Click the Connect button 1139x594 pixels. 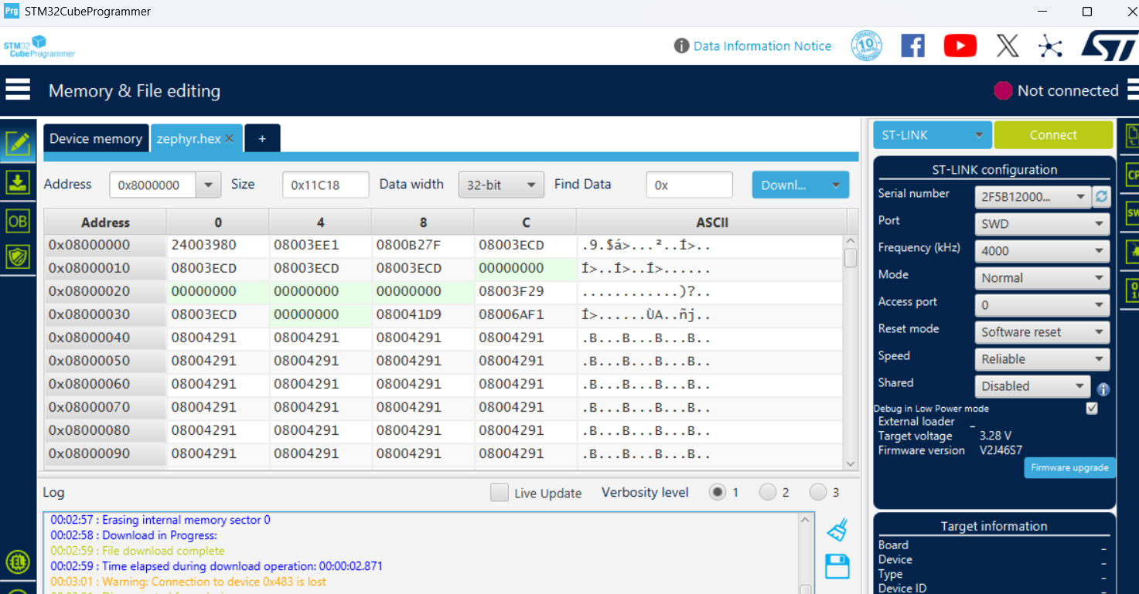click(x=1053, y=135)
